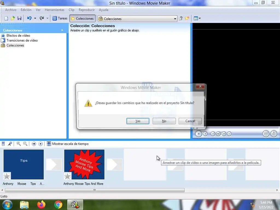
Task: Click the Movie Maker taskbar button
Action: [75, 205]
